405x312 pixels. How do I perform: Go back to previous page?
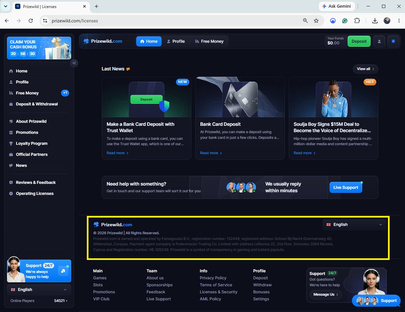click(7, 21)
